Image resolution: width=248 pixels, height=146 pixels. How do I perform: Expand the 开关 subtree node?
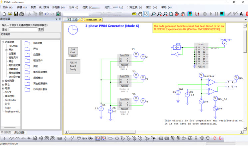[6, 50]
